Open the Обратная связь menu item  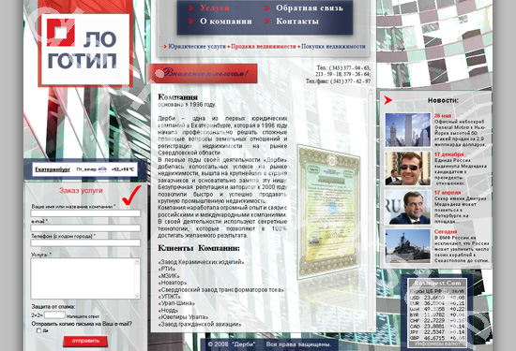(x=310, y=7)
